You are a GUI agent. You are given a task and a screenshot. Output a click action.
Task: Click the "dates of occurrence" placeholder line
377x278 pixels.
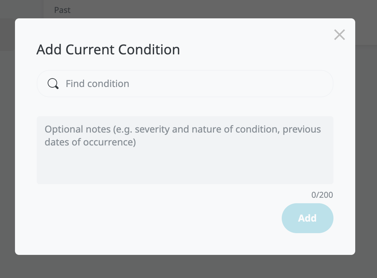90,142
